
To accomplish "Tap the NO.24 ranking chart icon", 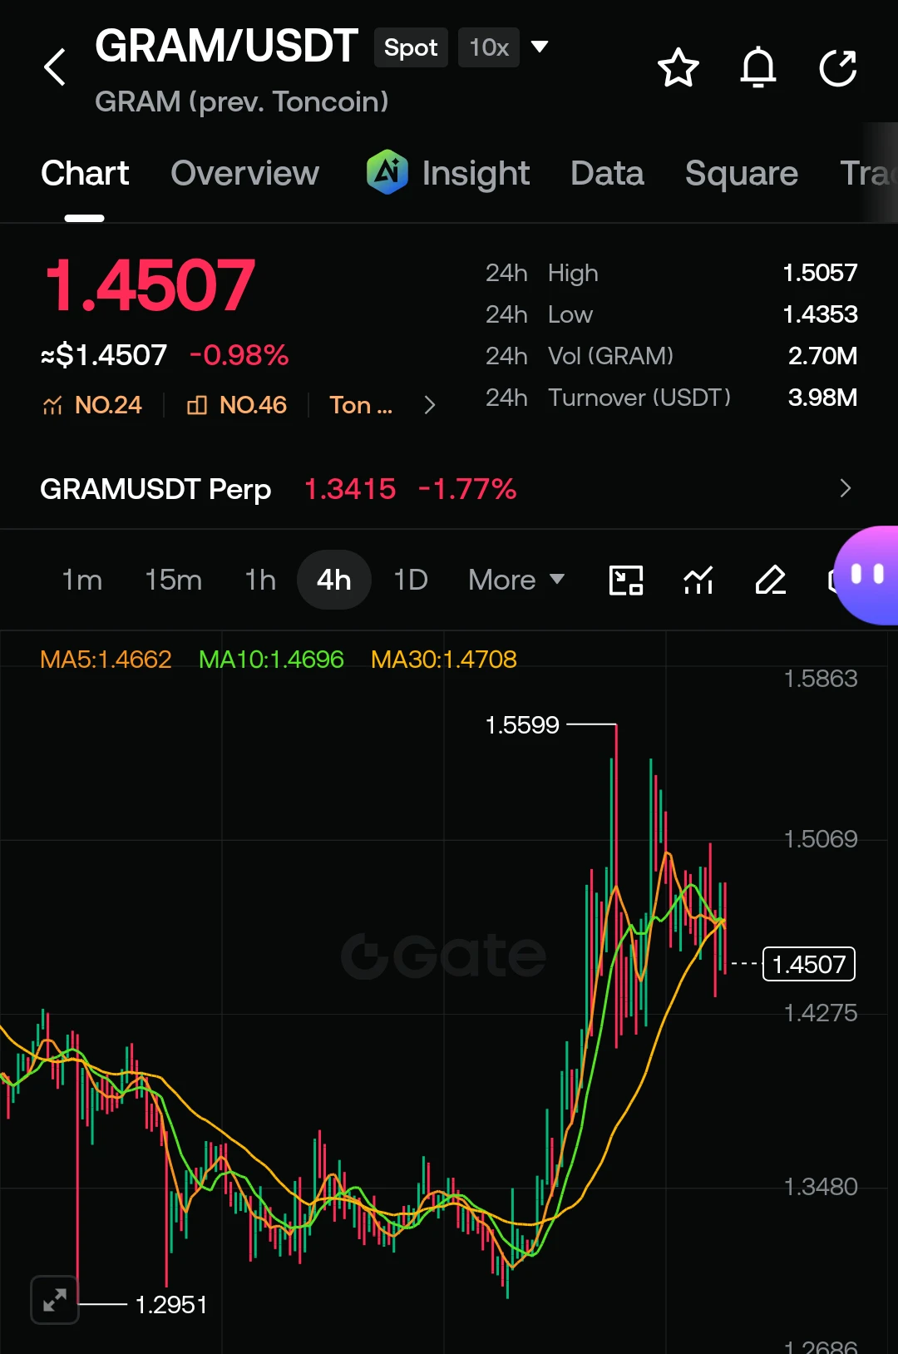I will (x=53, y=405).
